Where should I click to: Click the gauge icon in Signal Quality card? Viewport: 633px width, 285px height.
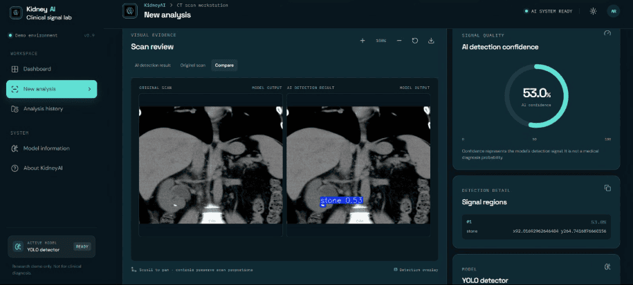[607, 33]
